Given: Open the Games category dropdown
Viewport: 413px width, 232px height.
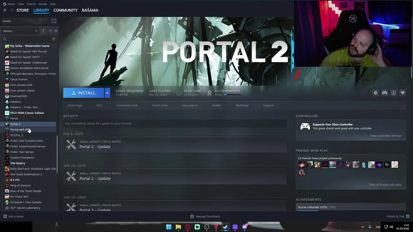Looking at the screenshot, I should pos(20,31).
